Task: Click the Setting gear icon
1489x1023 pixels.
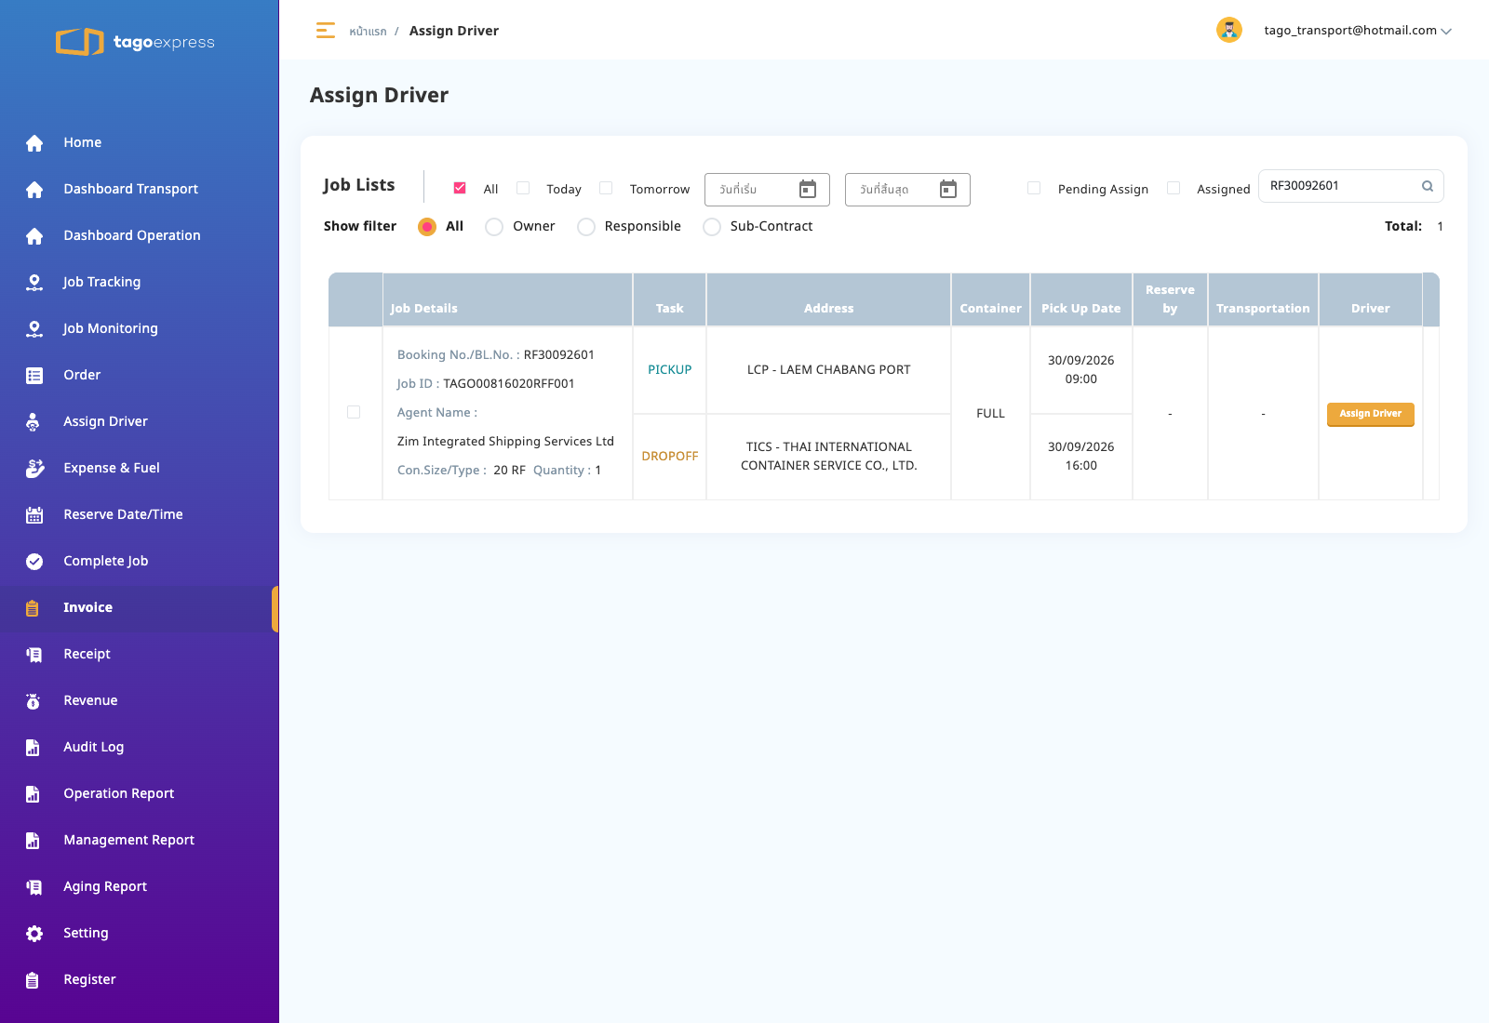Action: 34,933
